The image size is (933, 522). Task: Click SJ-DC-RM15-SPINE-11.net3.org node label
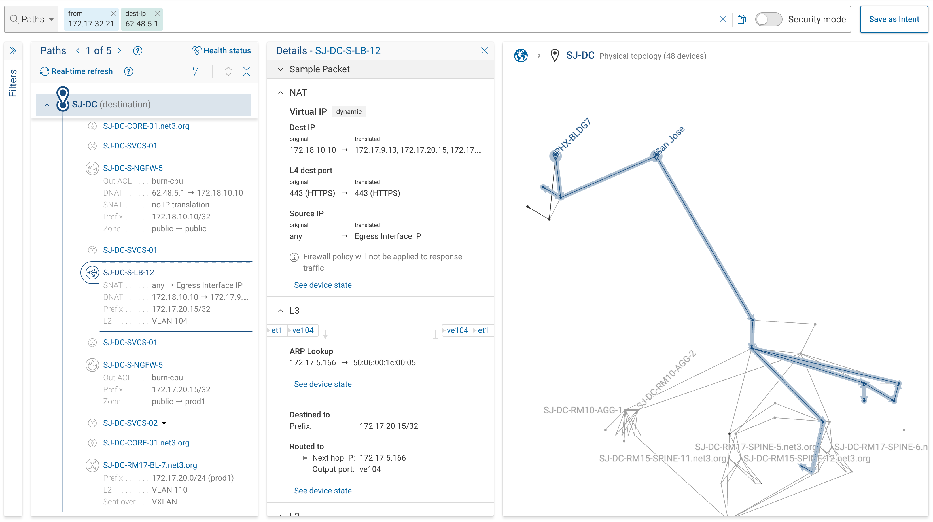pos(662,458)
